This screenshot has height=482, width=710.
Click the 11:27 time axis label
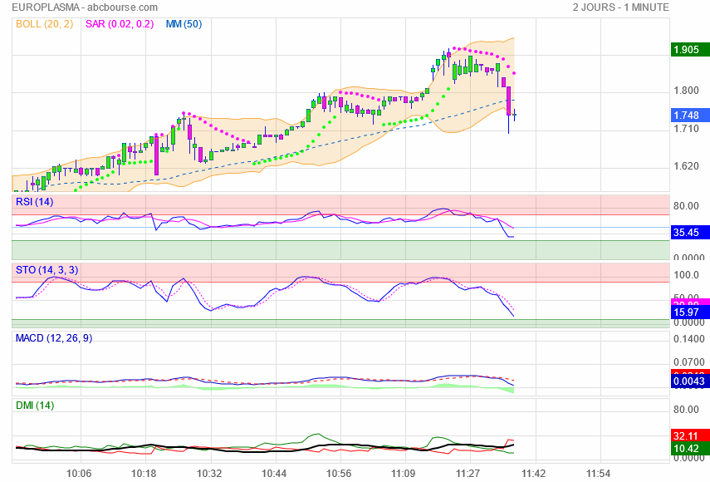coord(468,474)
